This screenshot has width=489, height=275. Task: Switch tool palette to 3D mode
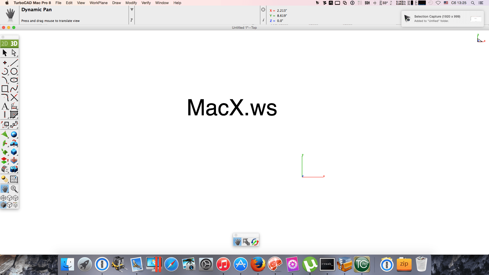coord(14,44)
